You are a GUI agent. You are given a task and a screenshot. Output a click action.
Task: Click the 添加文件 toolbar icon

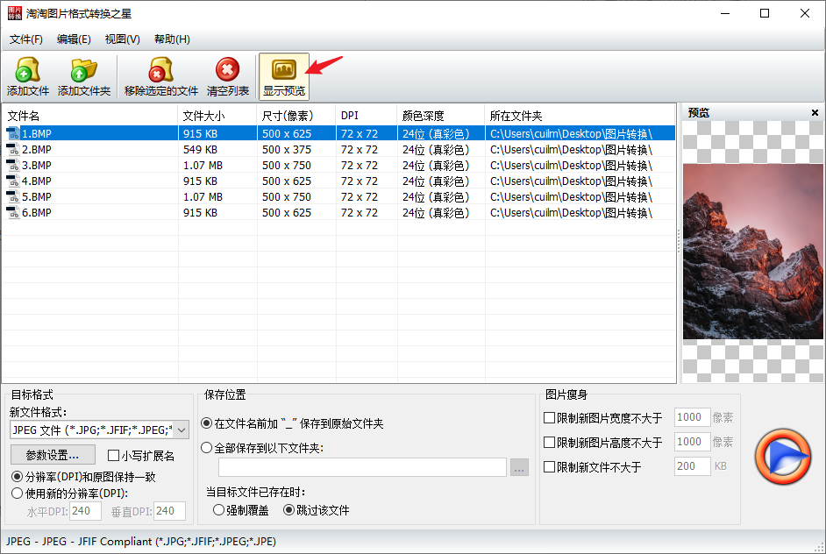(x=27, y=70)
